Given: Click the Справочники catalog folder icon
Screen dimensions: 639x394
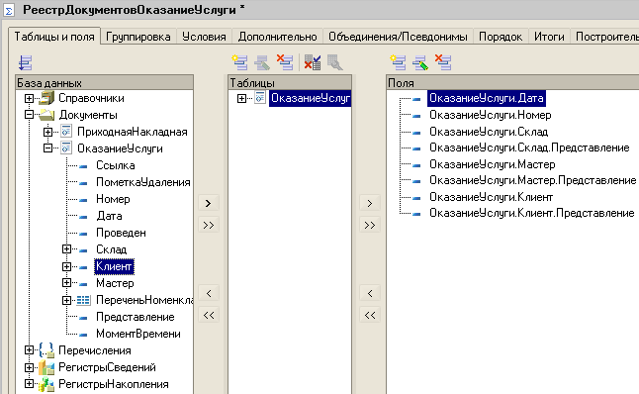Looking at the screenshot, I should click(x=46, y=98).
